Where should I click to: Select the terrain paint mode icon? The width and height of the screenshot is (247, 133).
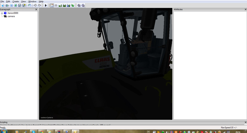click(64, 6)
